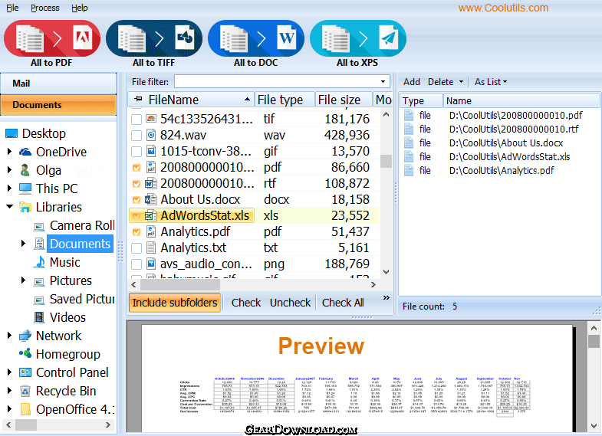Select the Control Panel icon
The image size is (602, 436).
coord(25,372)
